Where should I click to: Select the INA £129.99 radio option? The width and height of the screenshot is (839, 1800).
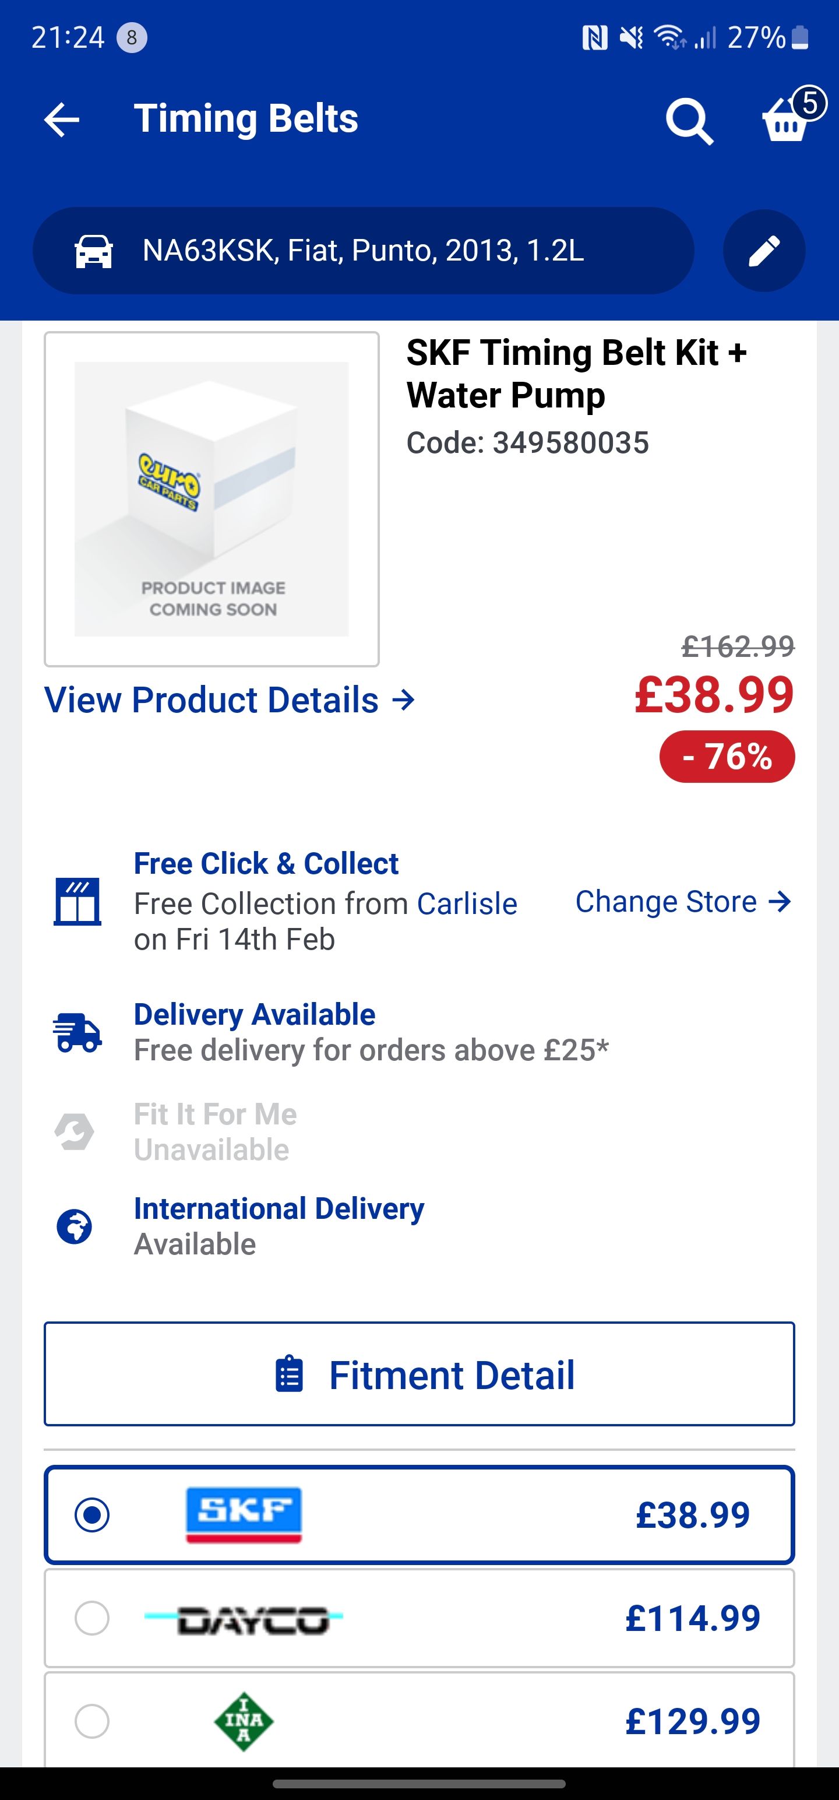pos(92,1720)
